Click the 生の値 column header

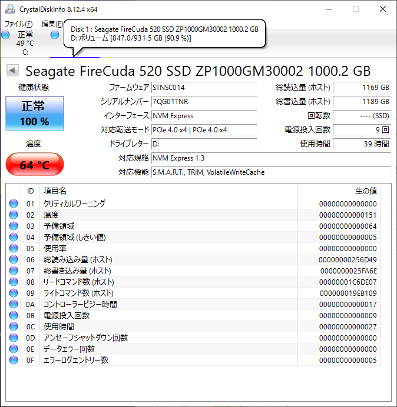pyautogui.click(x=365, y=191)
